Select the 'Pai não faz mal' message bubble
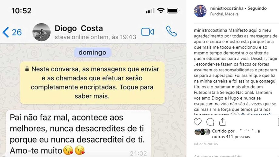279x157 pixels. [79, 134]
